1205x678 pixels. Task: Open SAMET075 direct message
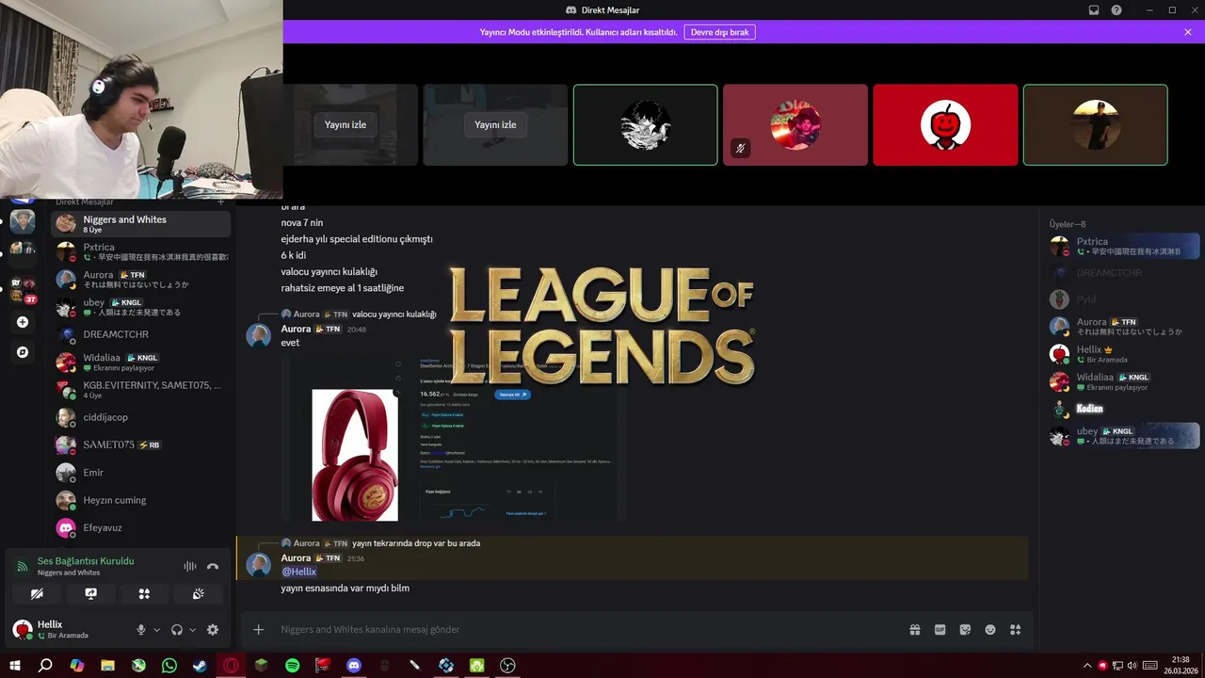[141, 444]
